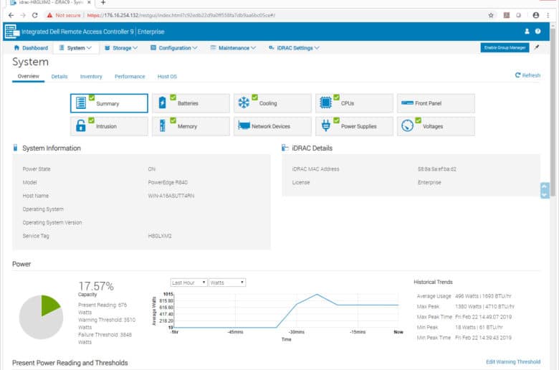The width and height of the screenshot is (559, 370).
Task: Open a new browser tab
Action: click(103, 2)
